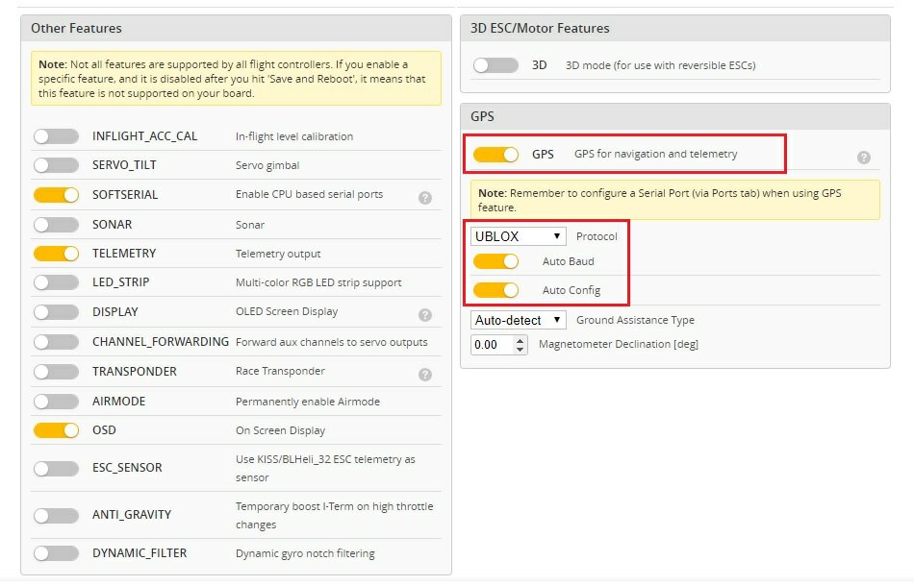Screen dimensions: 914x586
Task: Disable the GPS Auto Config toggle
Action: (x=495, y=290)
